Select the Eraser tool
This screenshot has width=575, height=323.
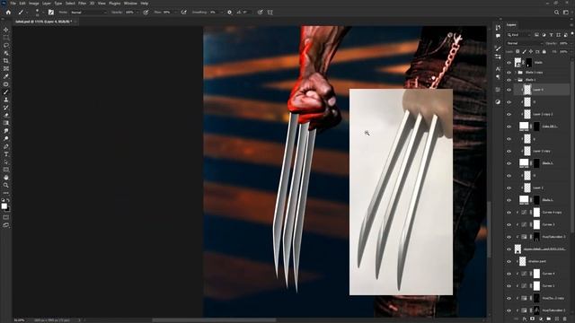(6, 116)
